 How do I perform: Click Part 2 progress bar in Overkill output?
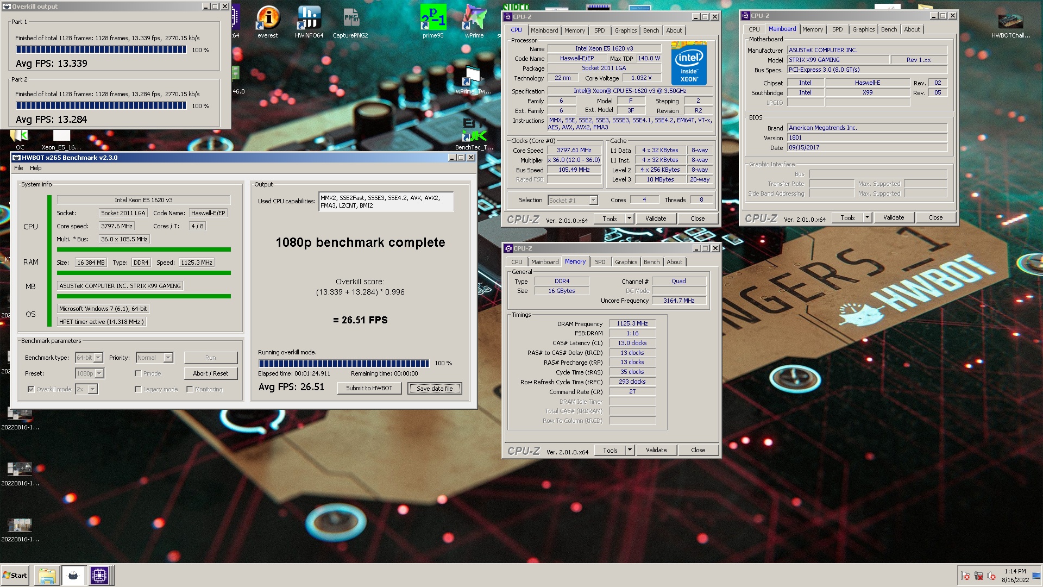[100, 105]
